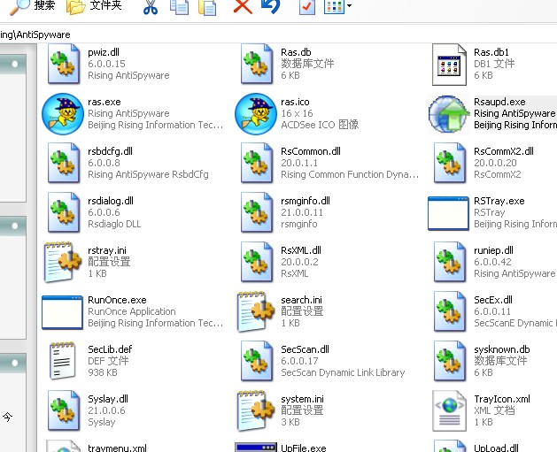This screenshot has height=452, width=557.
Task: Click the red Delete X icon
Action: [x=243, y=7]
